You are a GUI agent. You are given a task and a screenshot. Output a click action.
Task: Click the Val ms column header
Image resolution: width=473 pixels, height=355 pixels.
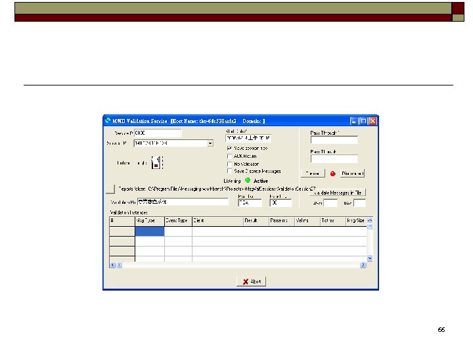(307, 221)
